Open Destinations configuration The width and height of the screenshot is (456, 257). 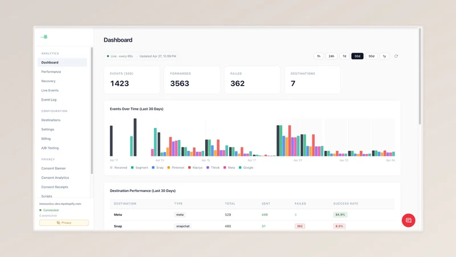(x=51, y=120)
